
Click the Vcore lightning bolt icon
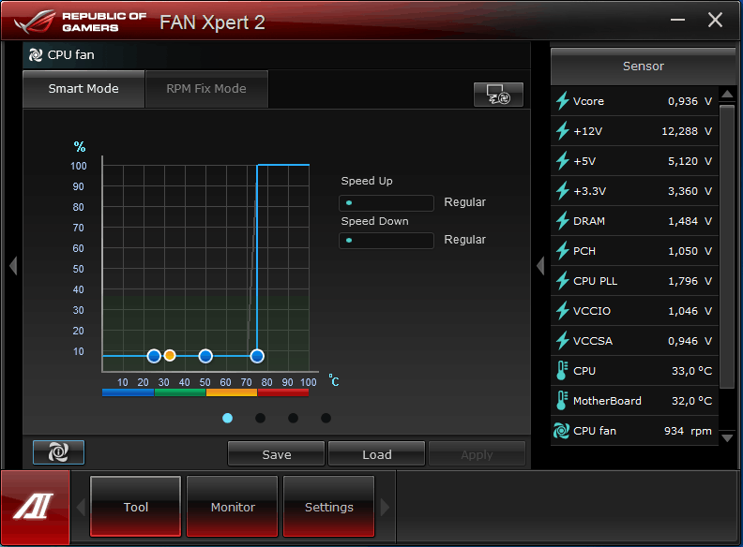pos(563,101)
